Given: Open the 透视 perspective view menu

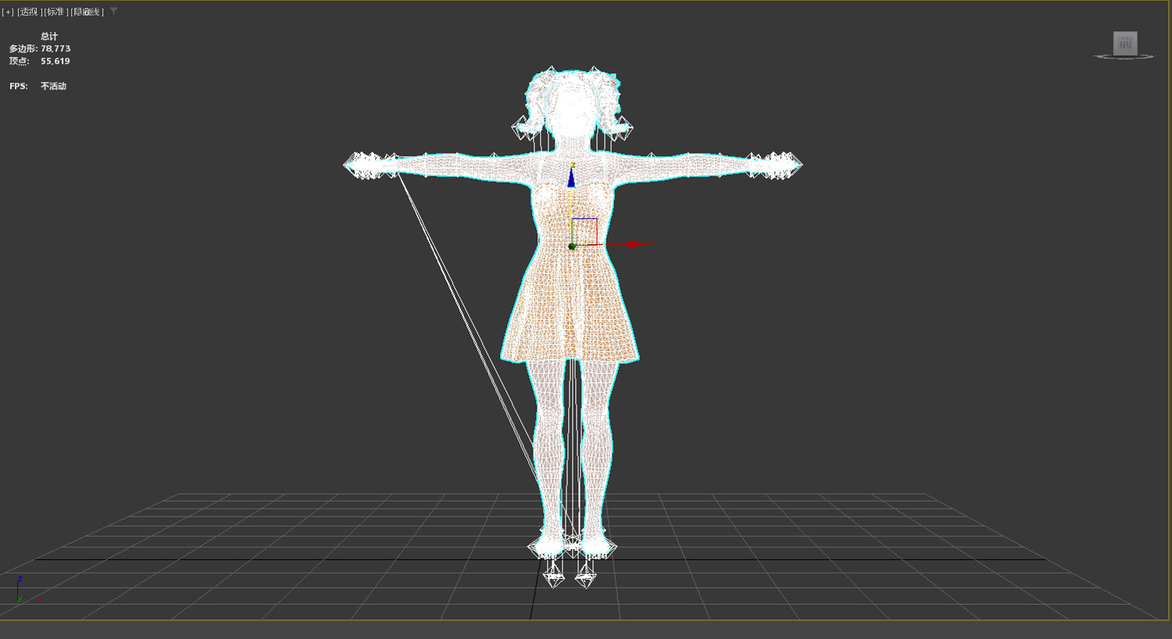Looking at the screenshot, I should 29,12.
